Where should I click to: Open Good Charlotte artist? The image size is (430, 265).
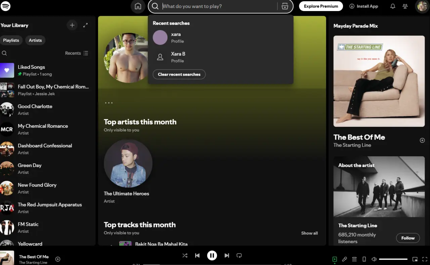coord(47,109)
